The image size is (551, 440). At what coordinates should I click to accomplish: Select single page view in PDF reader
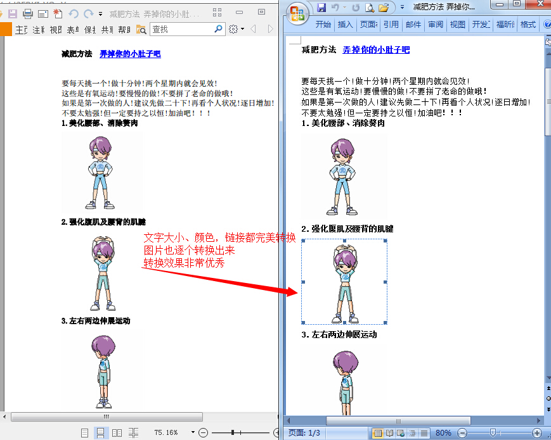tap(84, 432)
